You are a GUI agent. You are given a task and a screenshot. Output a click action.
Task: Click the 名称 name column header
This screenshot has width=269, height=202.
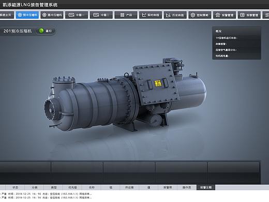(x=92, y=187)
